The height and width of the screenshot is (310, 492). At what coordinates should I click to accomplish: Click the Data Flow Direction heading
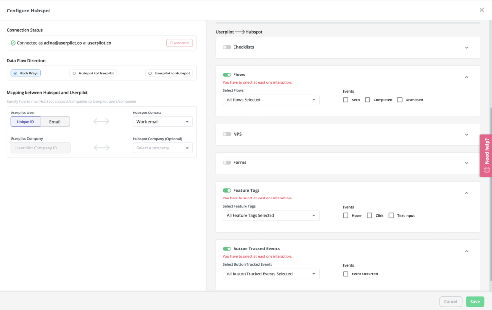[26, 61]
